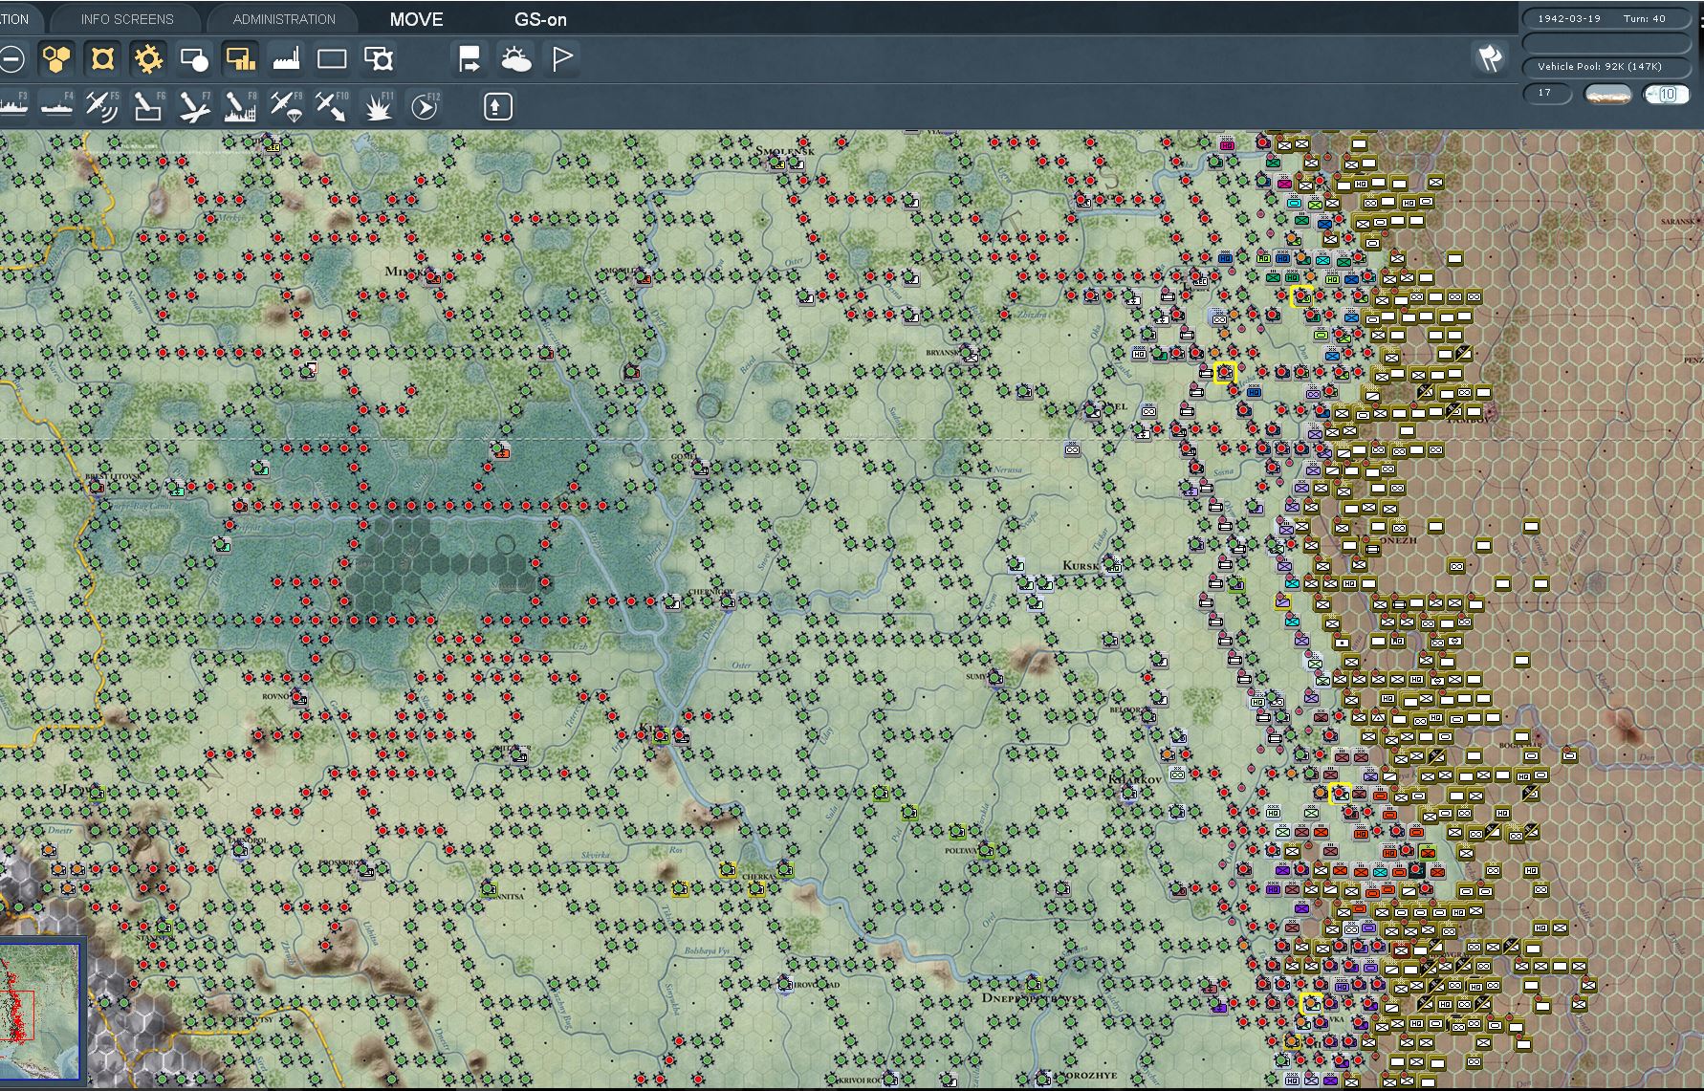Viewport: 1704px width, 1091px height.
Task: Click the Poltava city label on map
Action: pyautogui.click(x=960, y=850)
